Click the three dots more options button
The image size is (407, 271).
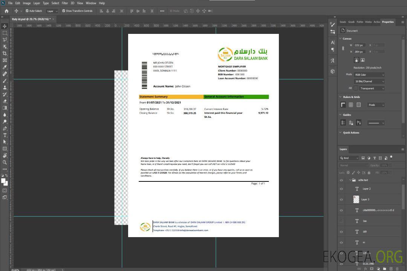[162, 11]
